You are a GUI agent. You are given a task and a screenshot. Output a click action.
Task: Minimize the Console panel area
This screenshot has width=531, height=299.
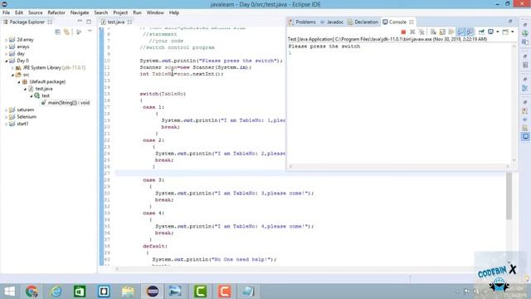[x=510, y=22]
